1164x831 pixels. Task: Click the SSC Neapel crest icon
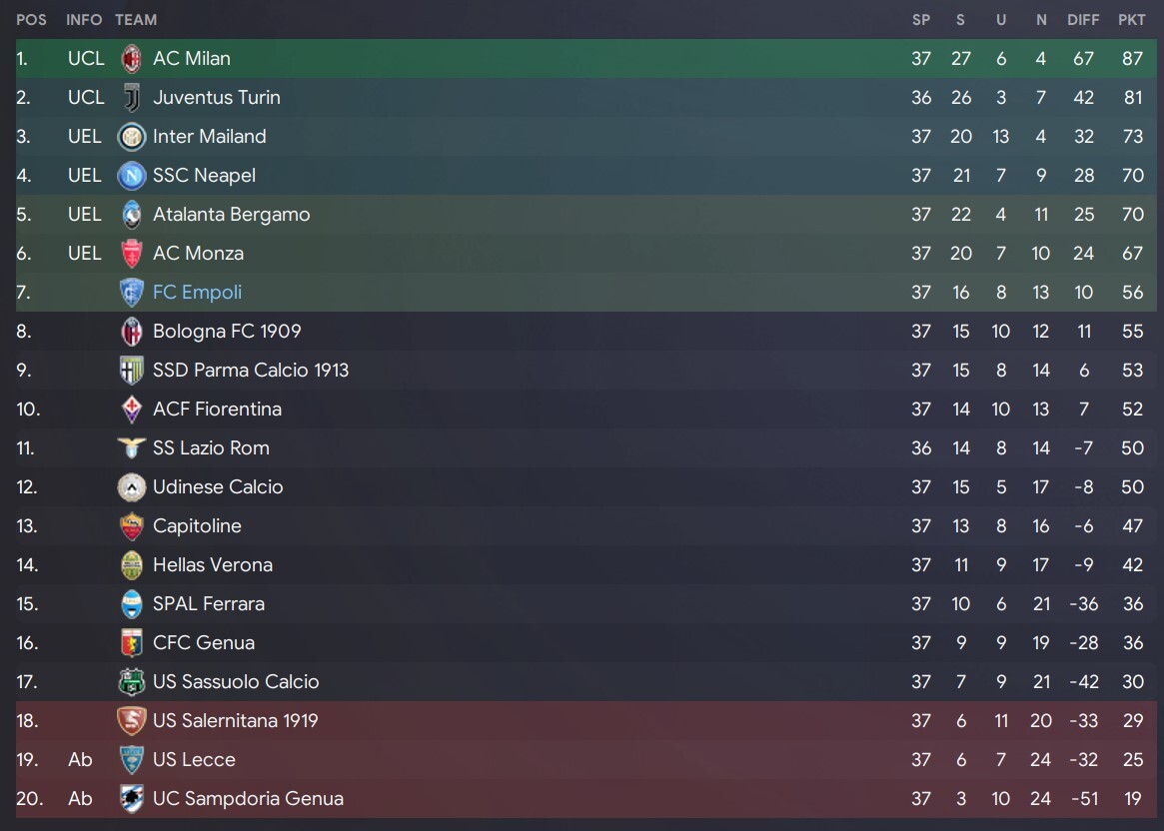pyautogui.click(x=132, y=175)
